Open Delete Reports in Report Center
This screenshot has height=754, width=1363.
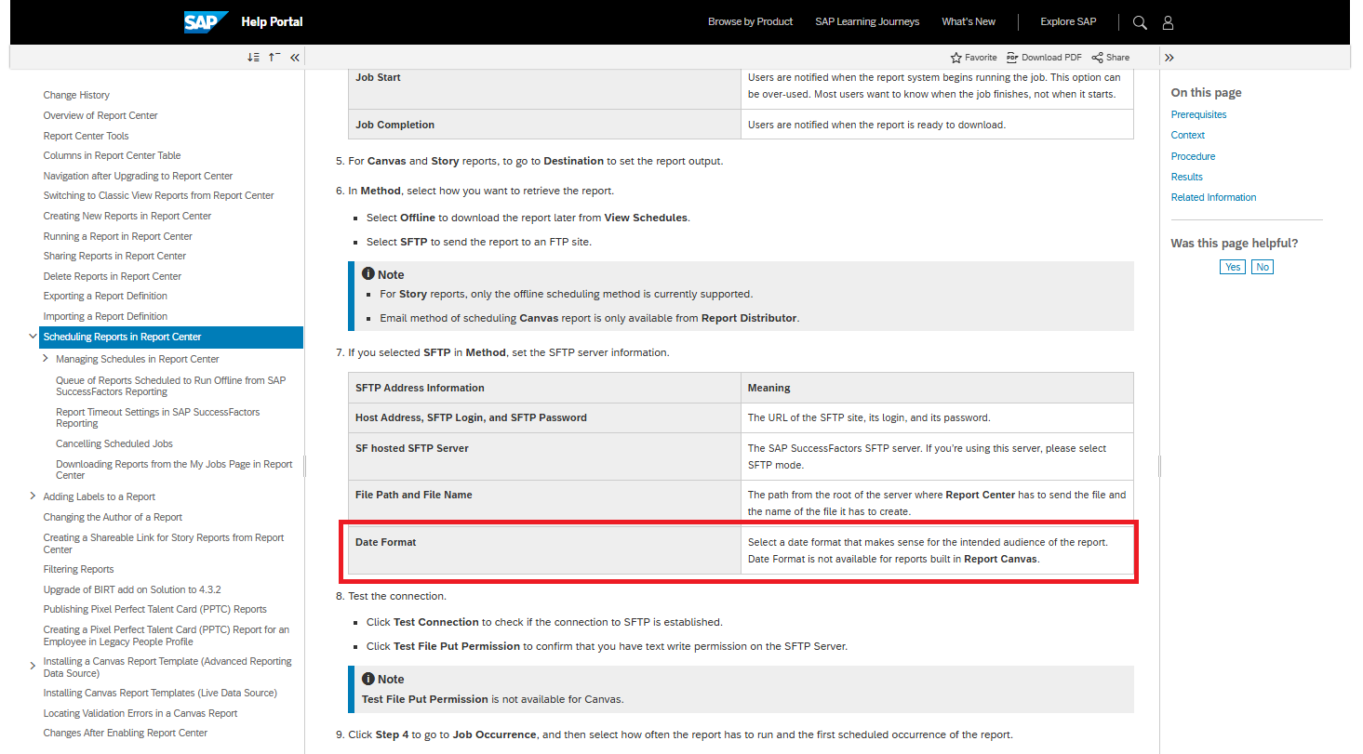click(x=113, y=276)
